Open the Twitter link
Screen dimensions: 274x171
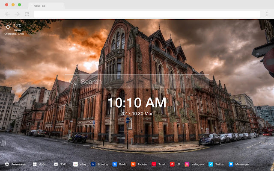[x=220, y=164]
